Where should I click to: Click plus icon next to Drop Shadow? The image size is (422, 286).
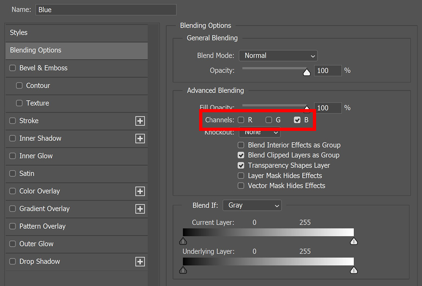click(140, 262)
